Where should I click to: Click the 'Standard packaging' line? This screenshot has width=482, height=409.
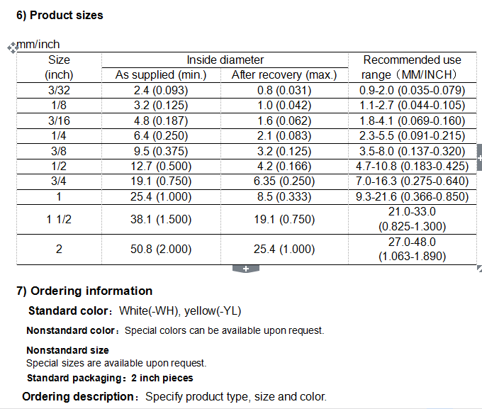click(109, 378)
